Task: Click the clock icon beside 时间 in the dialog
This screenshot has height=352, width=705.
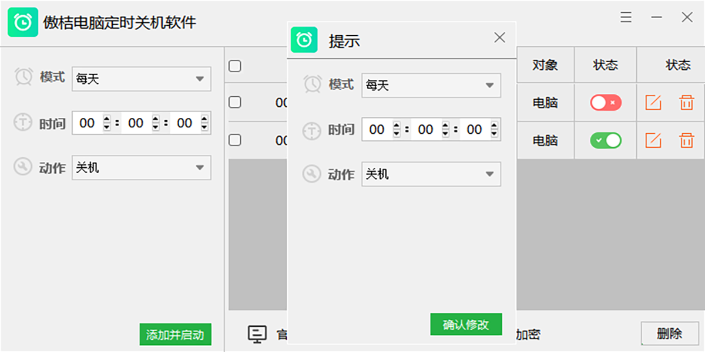Action: 312,130
